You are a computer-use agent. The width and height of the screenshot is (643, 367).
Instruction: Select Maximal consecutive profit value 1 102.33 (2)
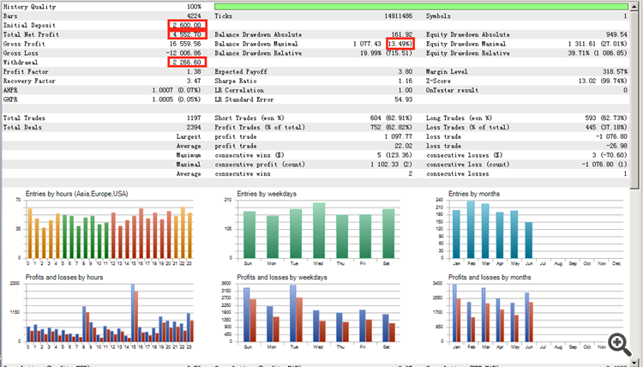[391, 165]
